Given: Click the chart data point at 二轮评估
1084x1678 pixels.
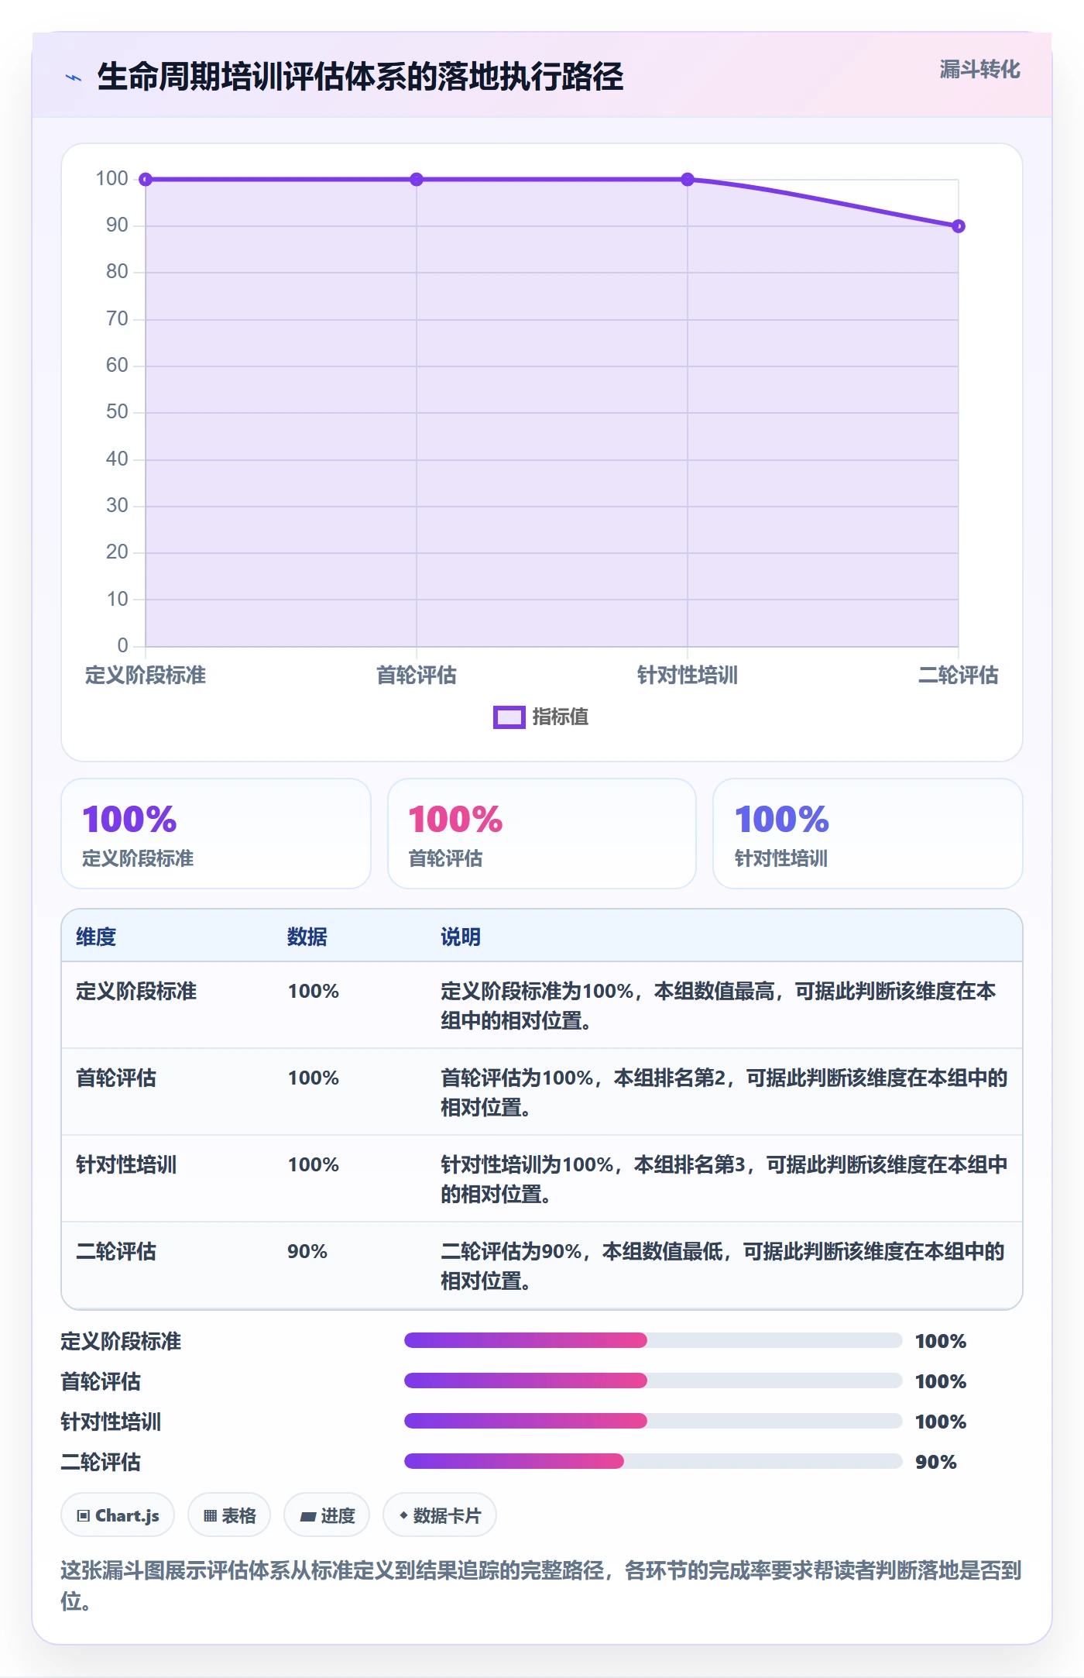Looking at the screenshot, I should [959, 226].
